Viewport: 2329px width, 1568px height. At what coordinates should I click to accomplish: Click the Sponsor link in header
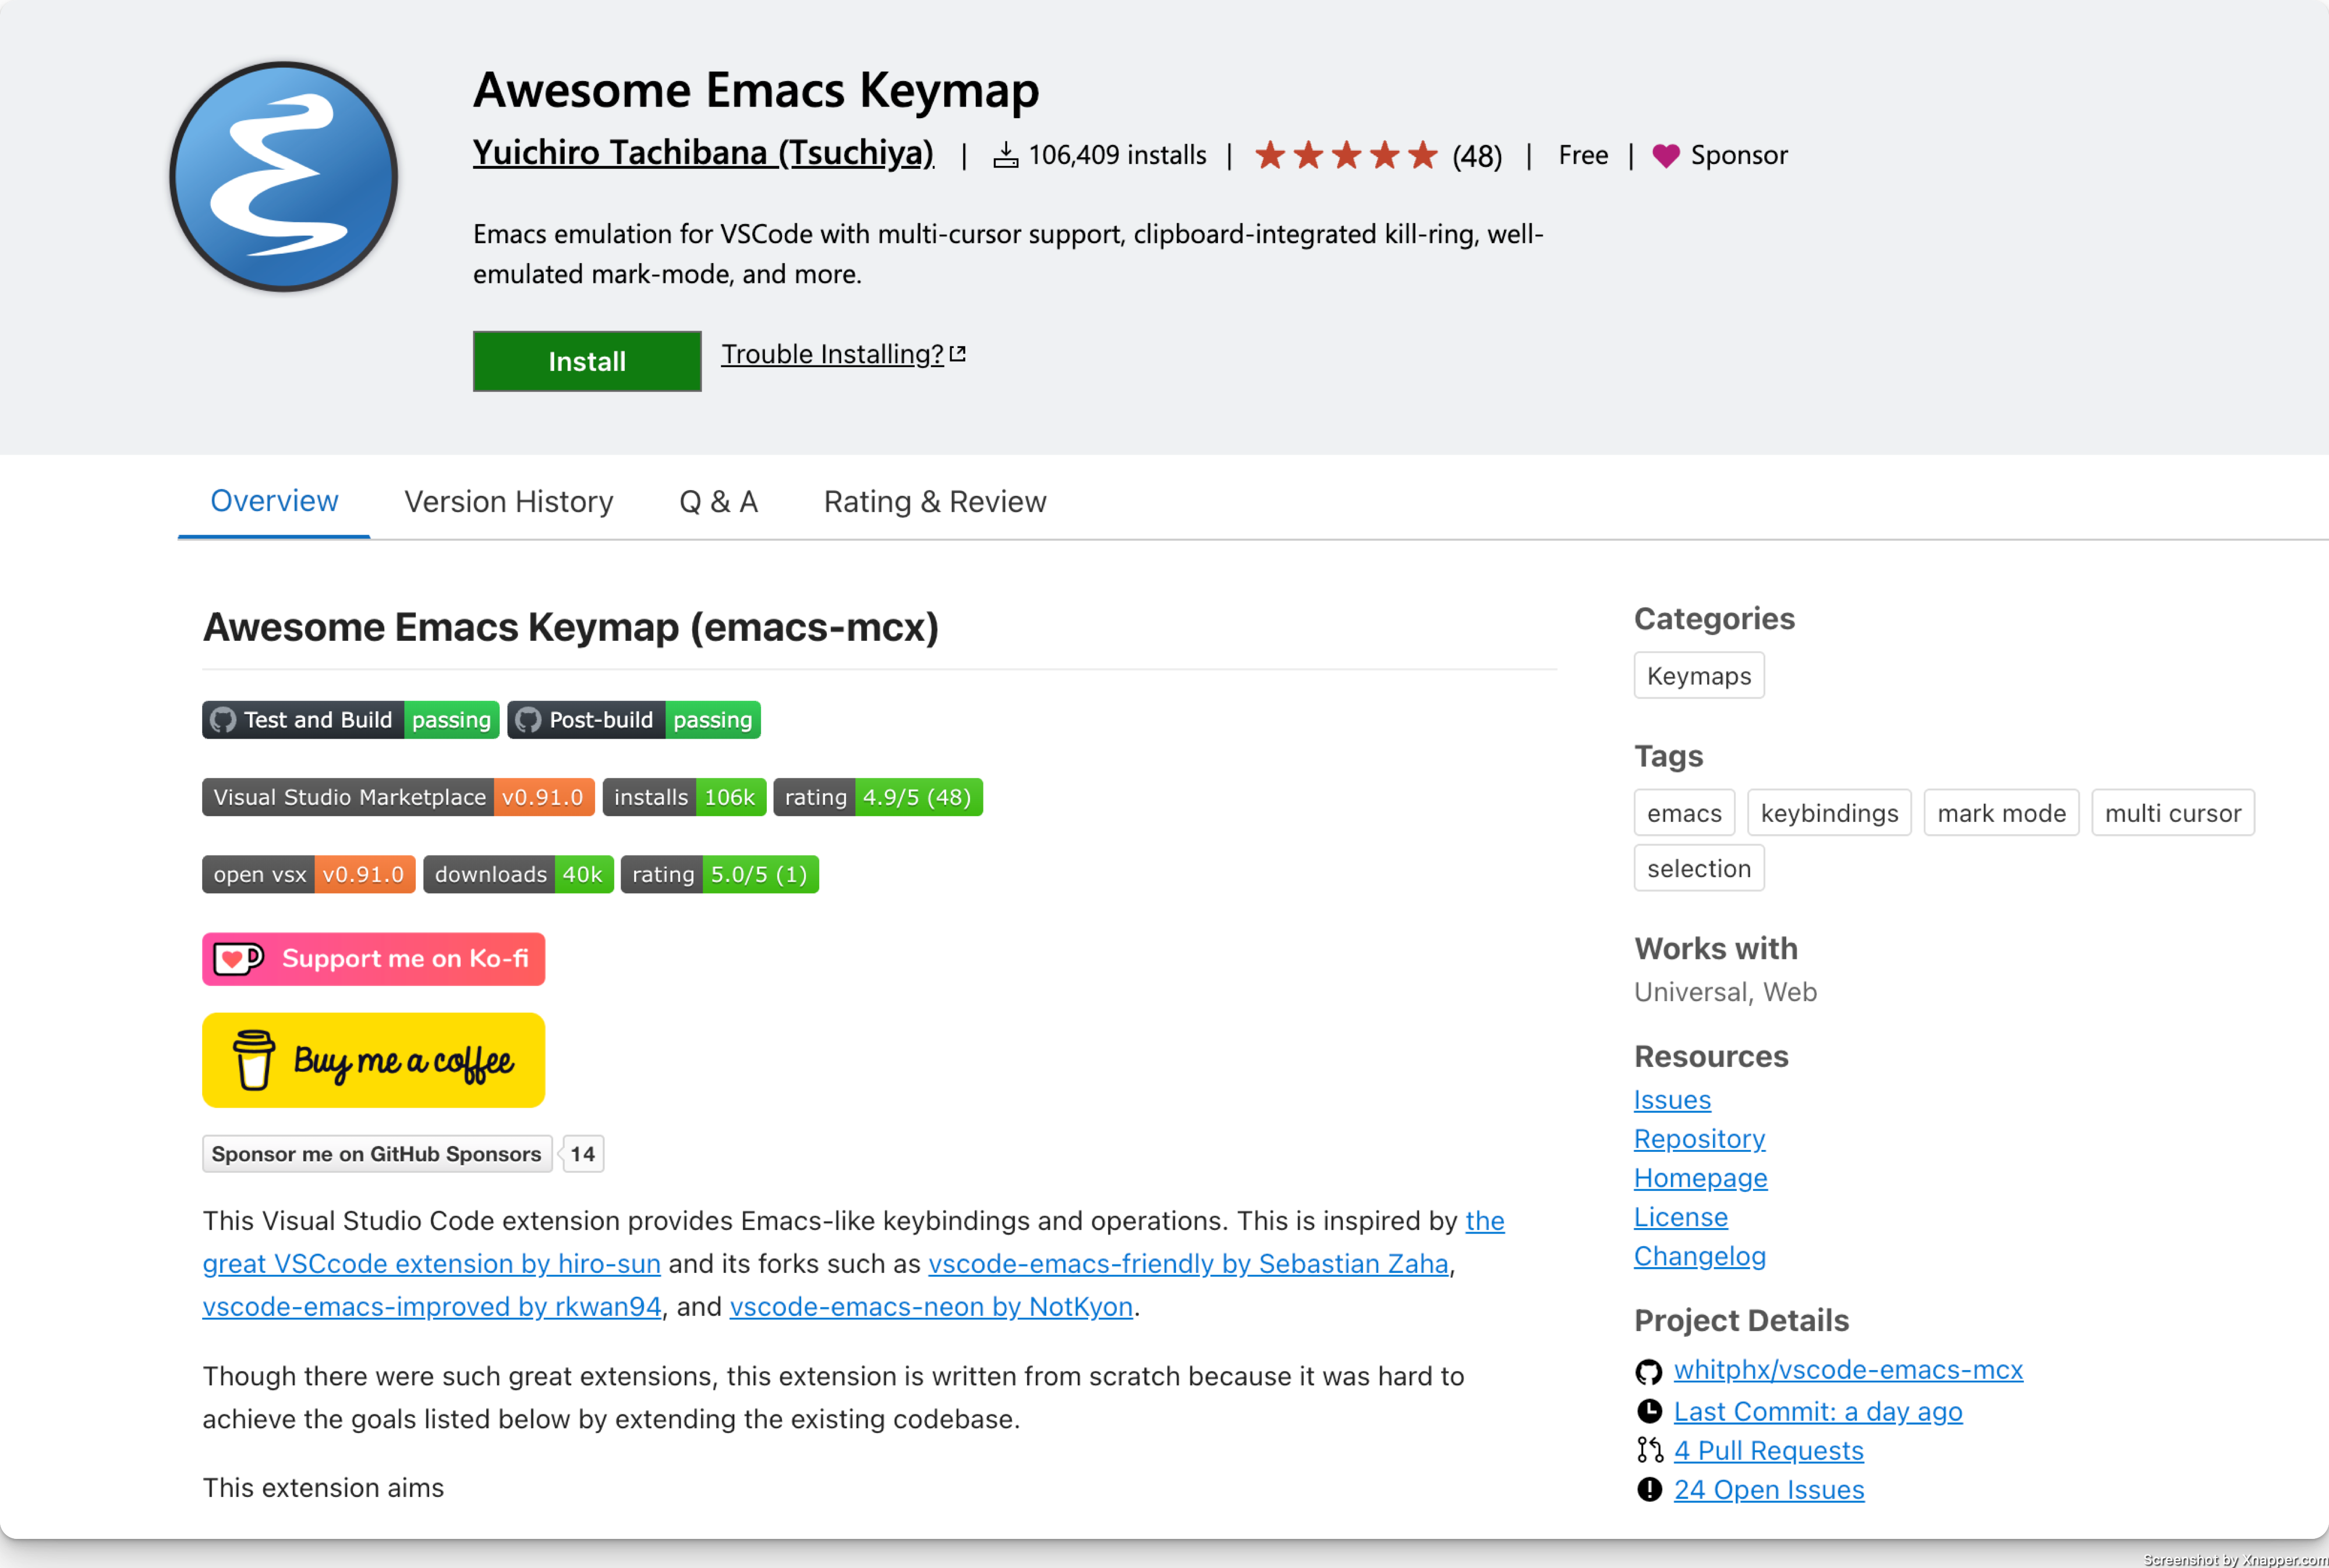pyautogui.click(x=1738, y=155)
